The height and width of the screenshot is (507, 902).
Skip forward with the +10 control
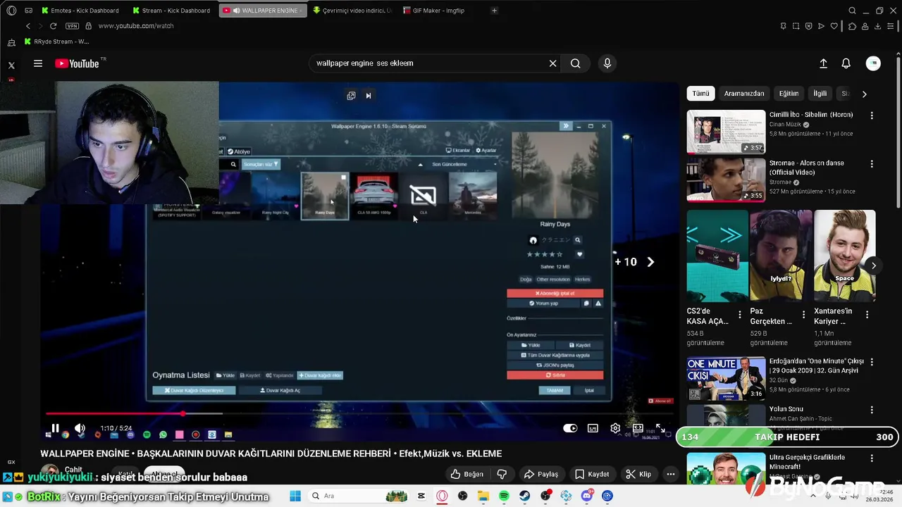point(634,262)
